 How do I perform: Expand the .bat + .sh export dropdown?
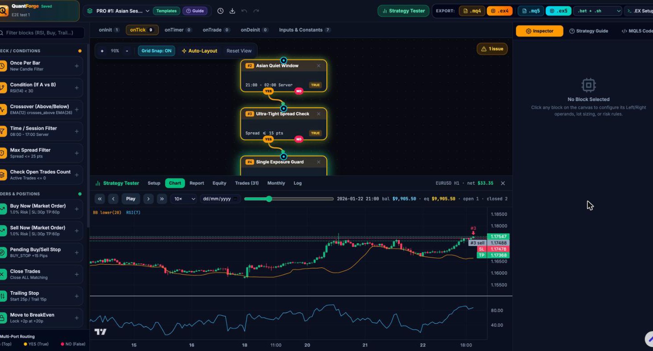coord(598,11)
